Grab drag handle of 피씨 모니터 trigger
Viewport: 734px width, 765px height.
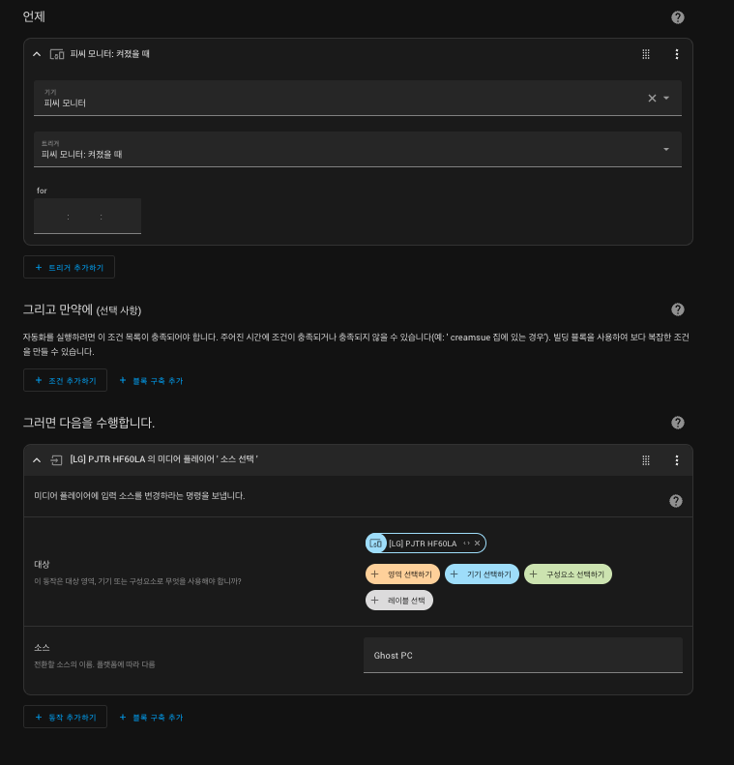(x=646, y=54)
